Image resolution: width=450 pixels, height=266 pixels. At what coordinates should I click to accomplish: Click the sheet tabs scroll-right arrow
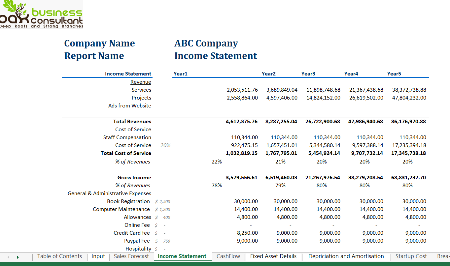click(x=18, y=257)
